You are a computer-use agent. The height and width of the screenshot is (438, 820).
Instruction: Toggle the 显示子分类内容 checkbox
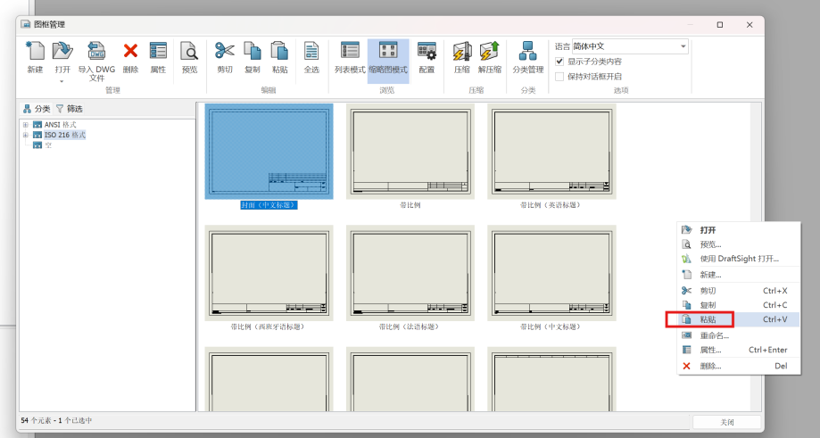559,62
